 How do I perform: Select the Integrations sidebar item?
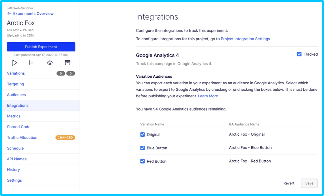click(41, 106)
